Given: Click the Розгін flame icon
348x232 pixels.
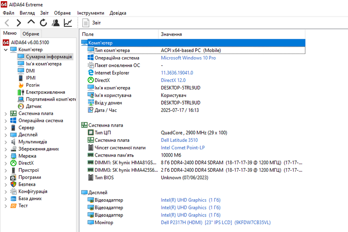Looking at the screenshot, I should click(x=21, y=85).
